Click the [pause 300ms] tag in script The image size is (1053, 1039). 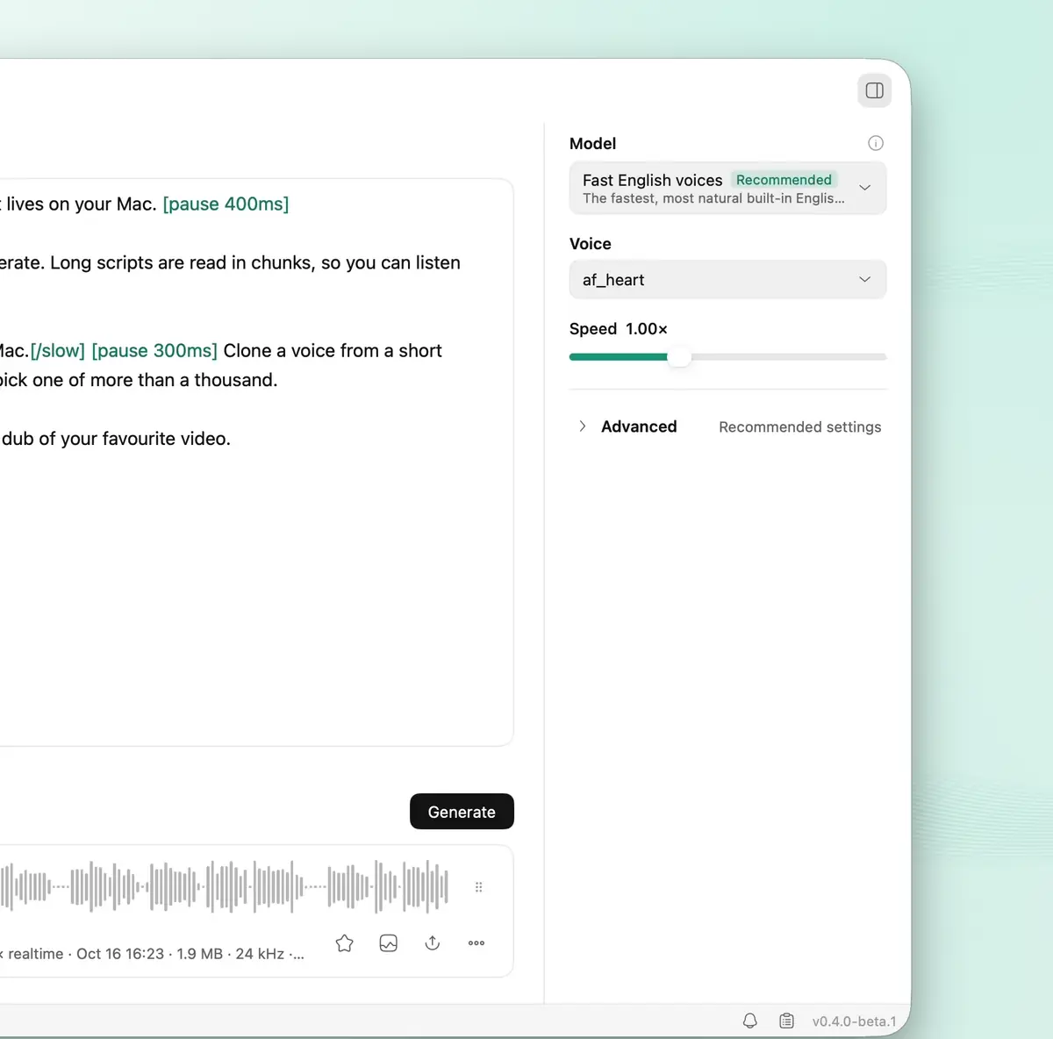pyautogui.click(x=154, y=350)
